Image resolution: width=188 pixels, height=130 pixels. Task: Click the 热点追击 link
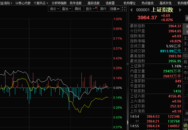click(x=147, y=3)
